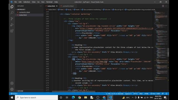The width and height of the screenshot is (178, 100).
Task: Click svg.bd-placeholder-img breadcrumb
Action: [x=141, y=9]
